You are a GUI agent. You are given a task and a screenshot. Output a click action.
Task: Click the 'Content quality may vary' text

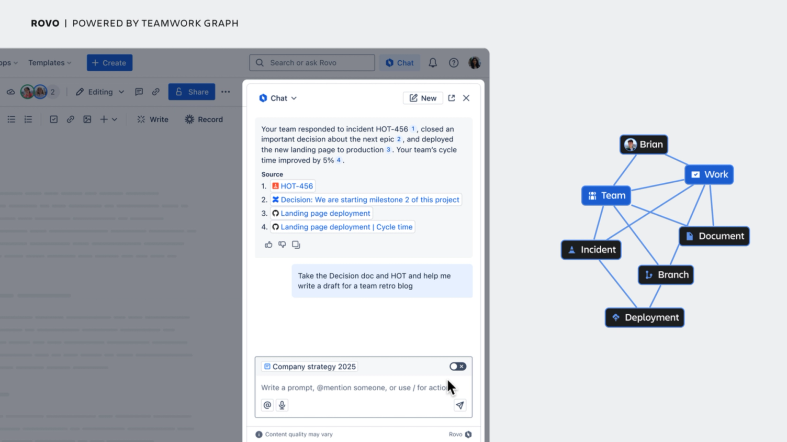(299, 434)
